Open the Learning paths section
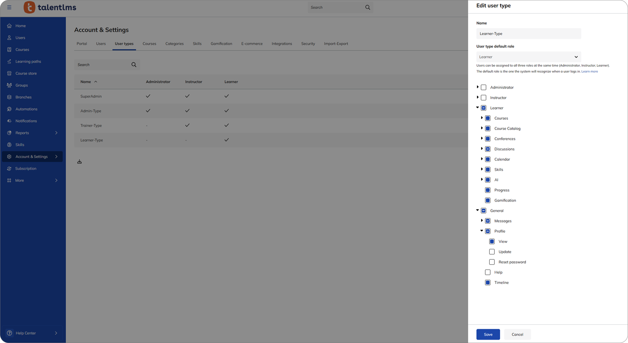Screen dimensions: 628x343 click(x=28, y=61)
